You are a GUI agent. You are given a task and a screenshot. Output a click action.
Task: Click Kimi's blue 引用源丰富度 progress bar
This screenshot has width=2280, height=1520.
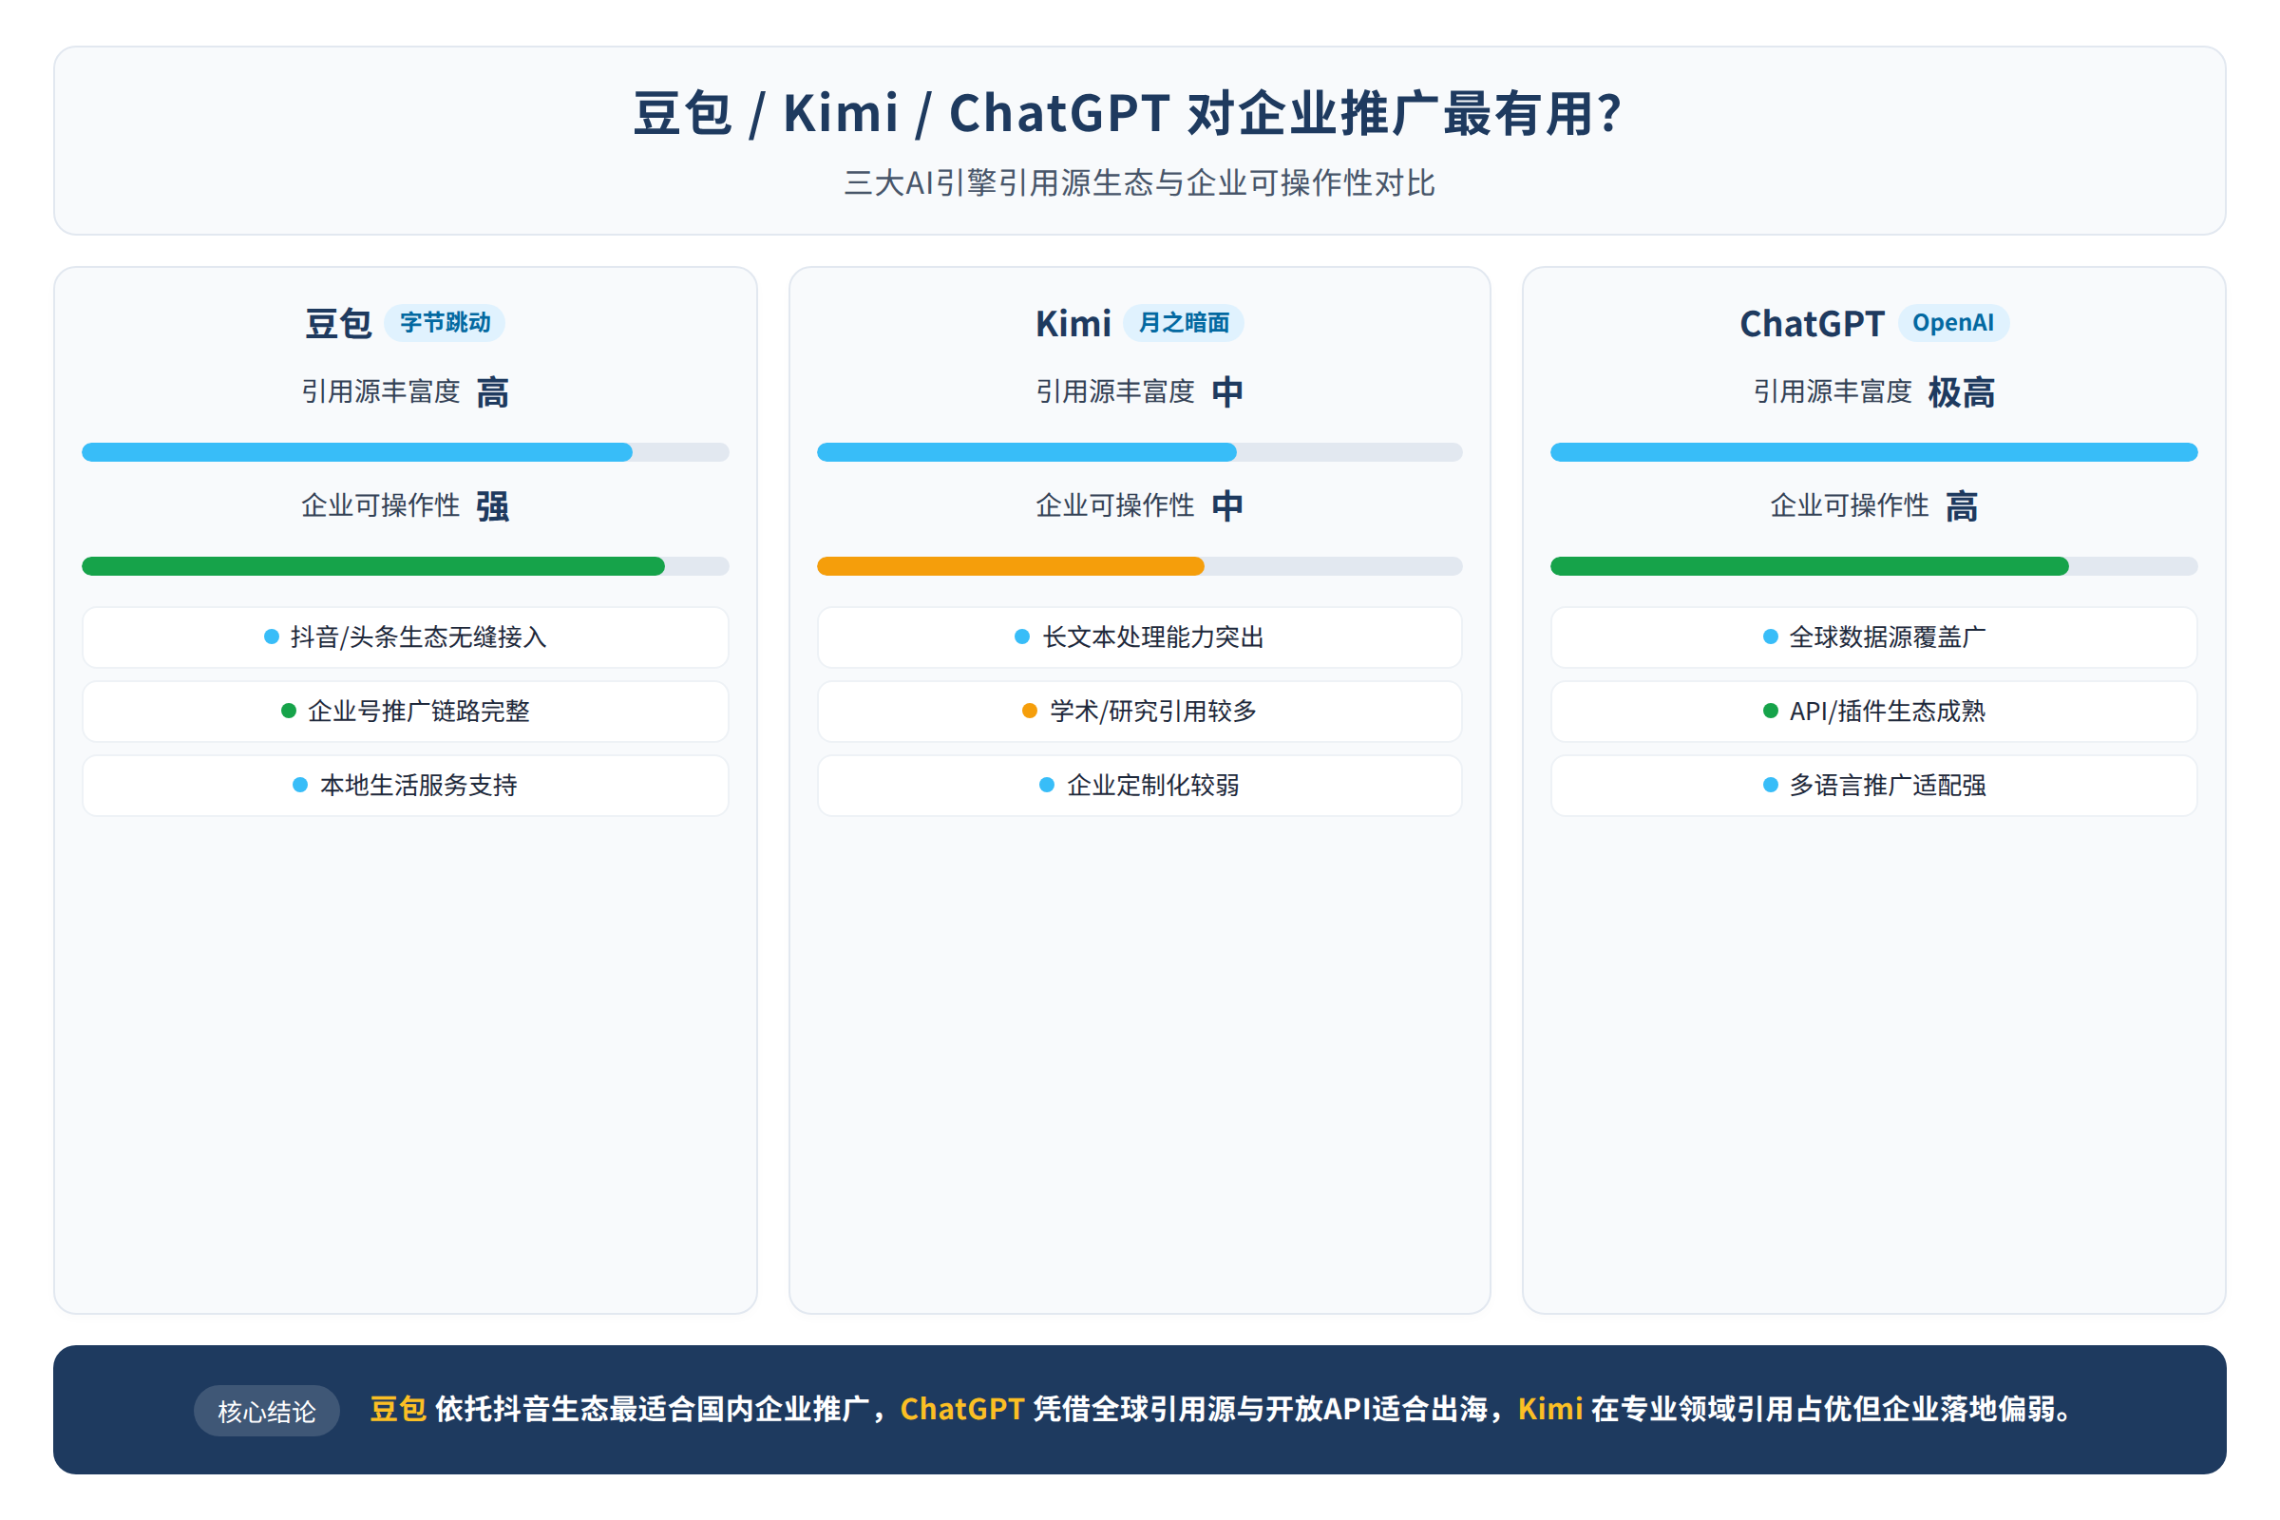1140,453
